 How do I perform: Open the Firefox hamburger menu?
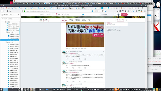tap(145, 11)
